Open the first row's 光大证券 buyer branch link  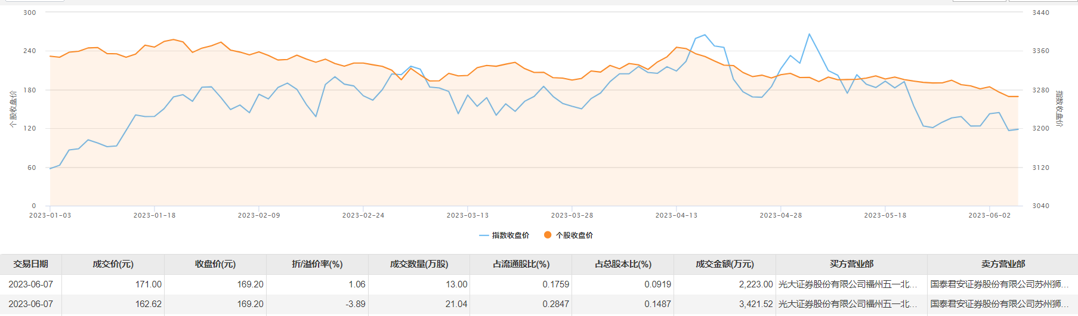click(x=847, y=284)
